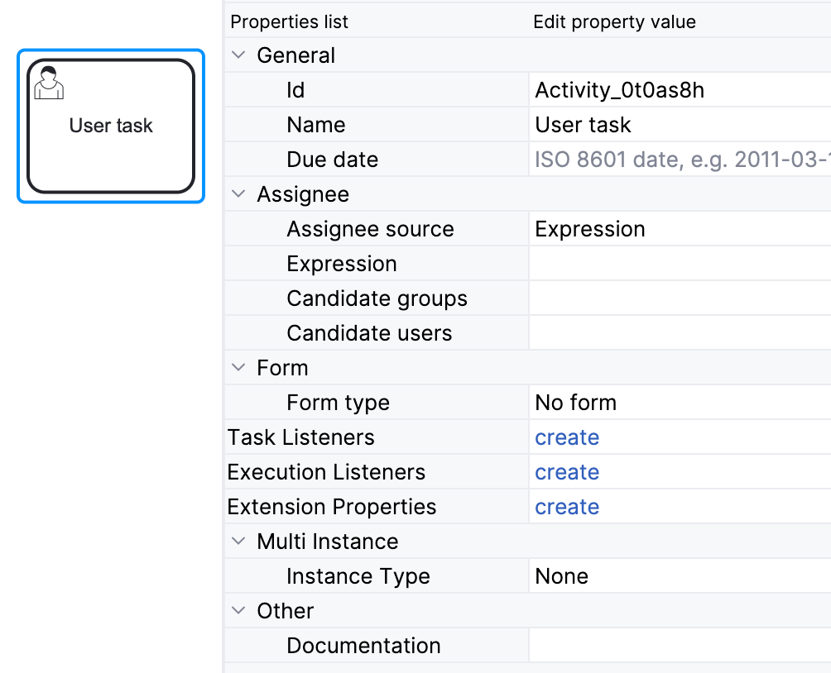Screen dimensions: 831x673
Task: Open the Assignee source dropdown
Action: 679,229
